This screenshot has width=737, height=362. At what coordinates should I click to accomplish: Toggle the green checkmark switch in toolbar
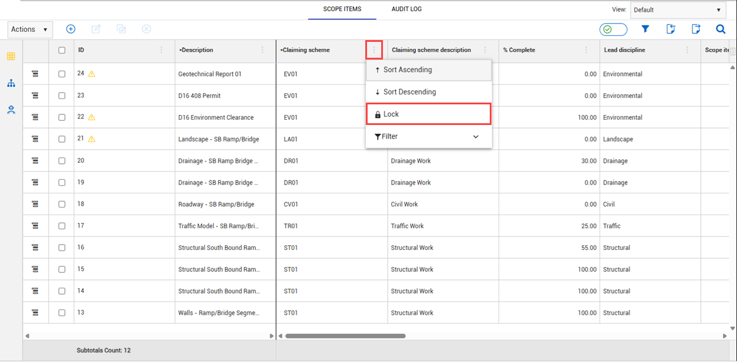(x=613, y=29)
